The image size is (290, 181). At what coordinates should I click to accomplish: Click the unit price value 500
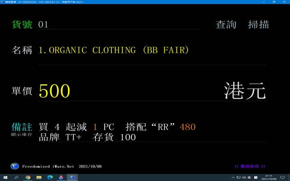[x=54, y=91]
